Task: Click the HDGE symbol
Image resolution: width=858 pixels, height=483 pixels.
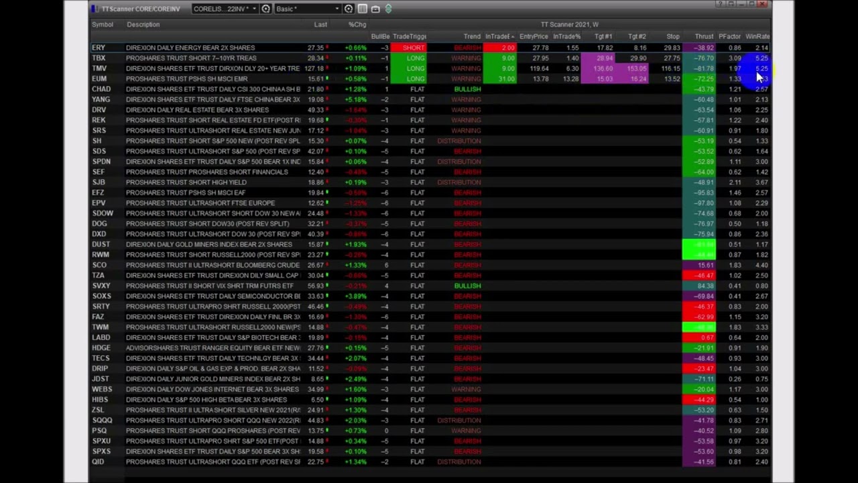Action: (101, 348)
